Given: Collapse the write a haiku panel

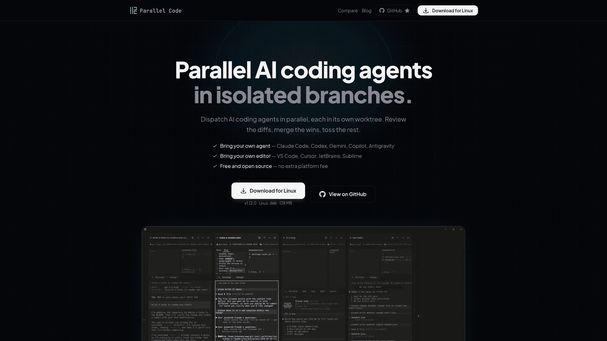Looking at the screenshot, I should tap(203, 238).
